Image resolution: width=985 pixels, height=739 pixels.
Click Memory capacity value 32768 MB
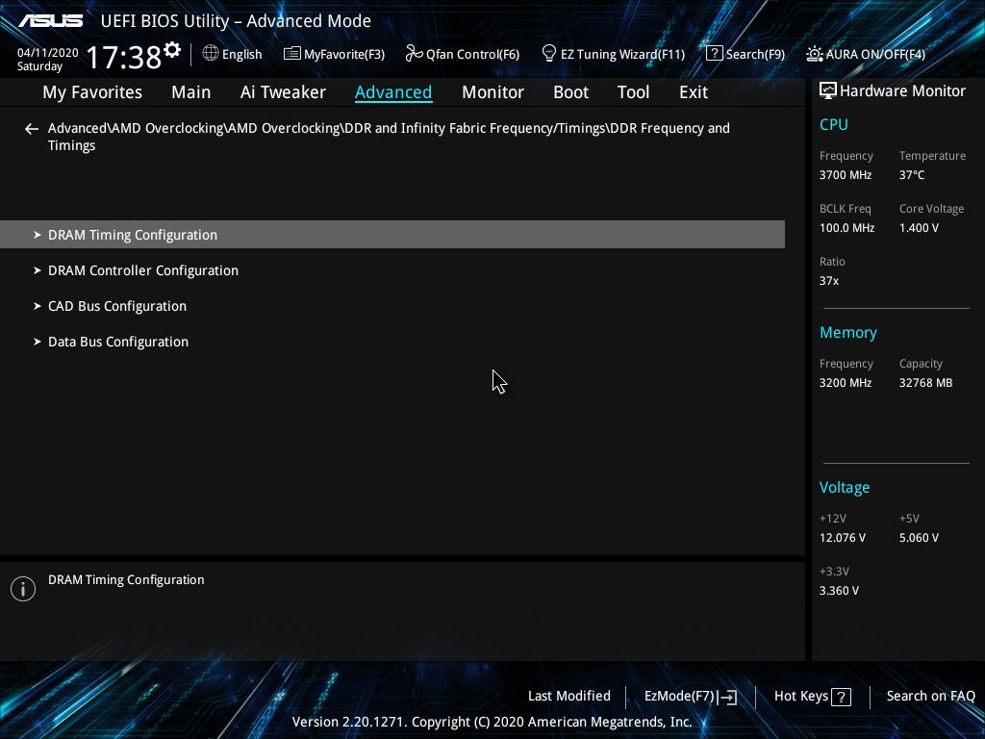point(925,382)
